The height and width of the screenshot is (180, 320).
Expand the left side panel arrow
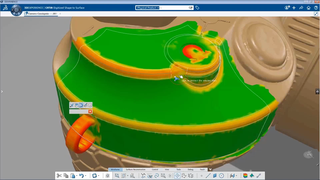coord(2,92)
